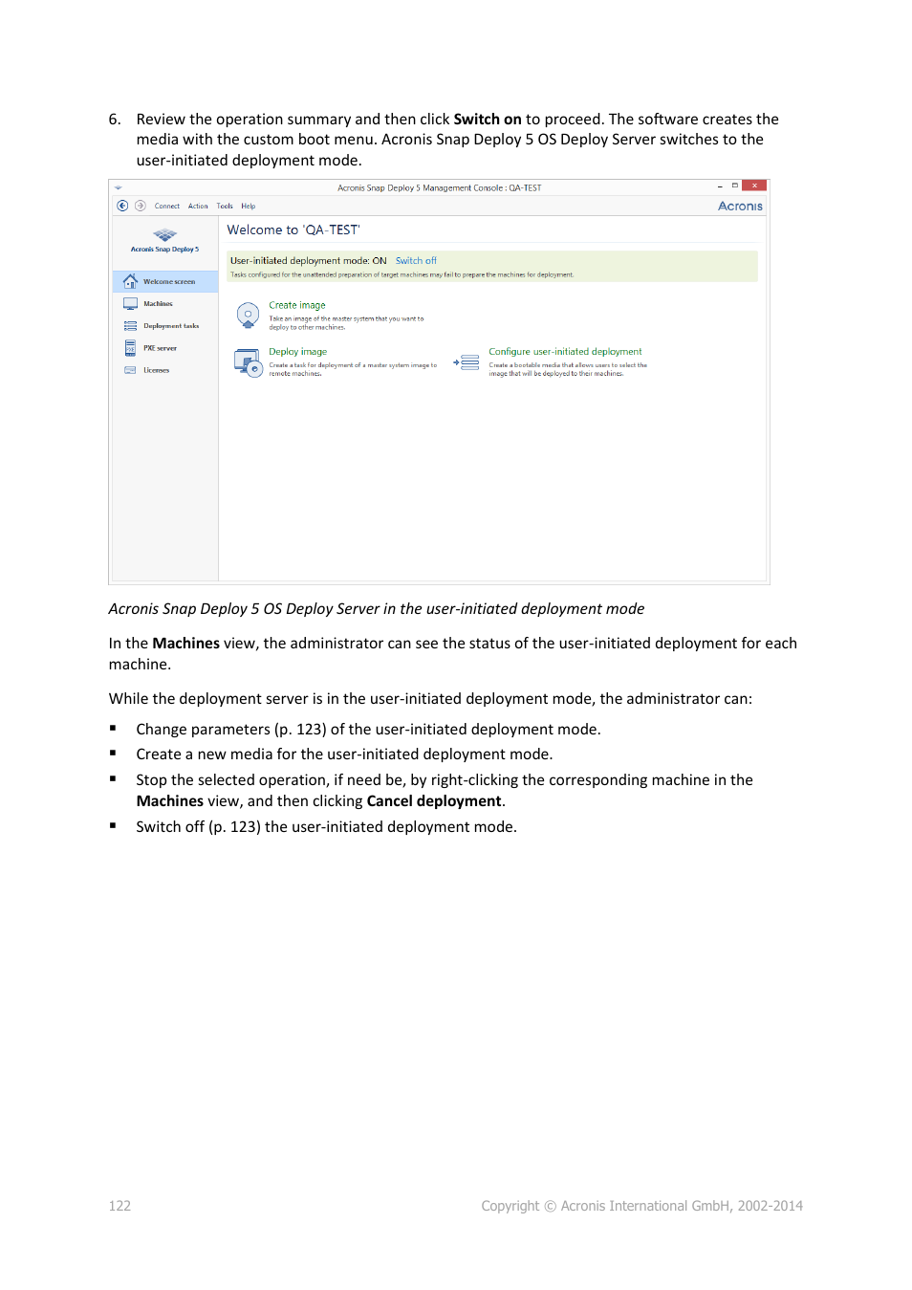This screenshot has height=1290, width=912.
Task: Click the forward navigation arrow in the console
Action: click(x=141, y=206)
